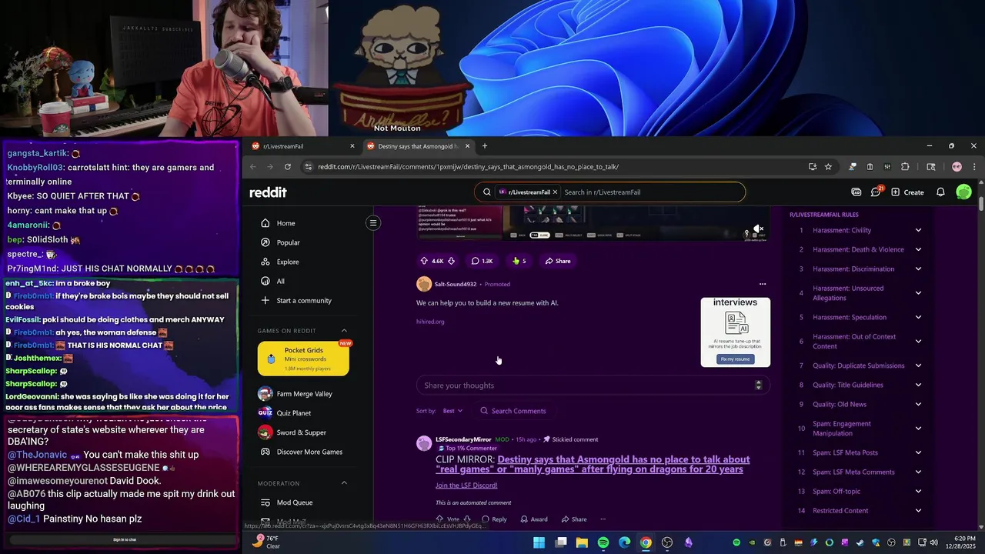The width and height of the screenshot is (985, 554).
Task: Open the promoted post's three-dot menu
Action: 763,284
